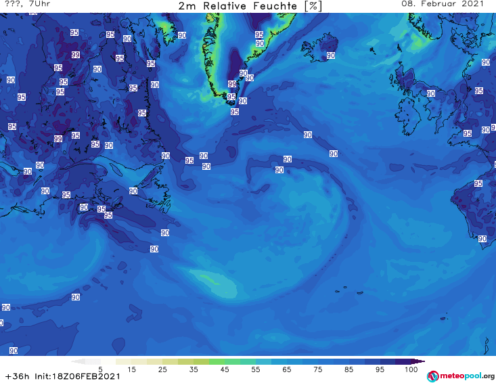496x383 pixels.
Task: Click the '+36h Init:18Z06FEB2021' forecast label
Action: pyautogui.click(x=63, y=376)
